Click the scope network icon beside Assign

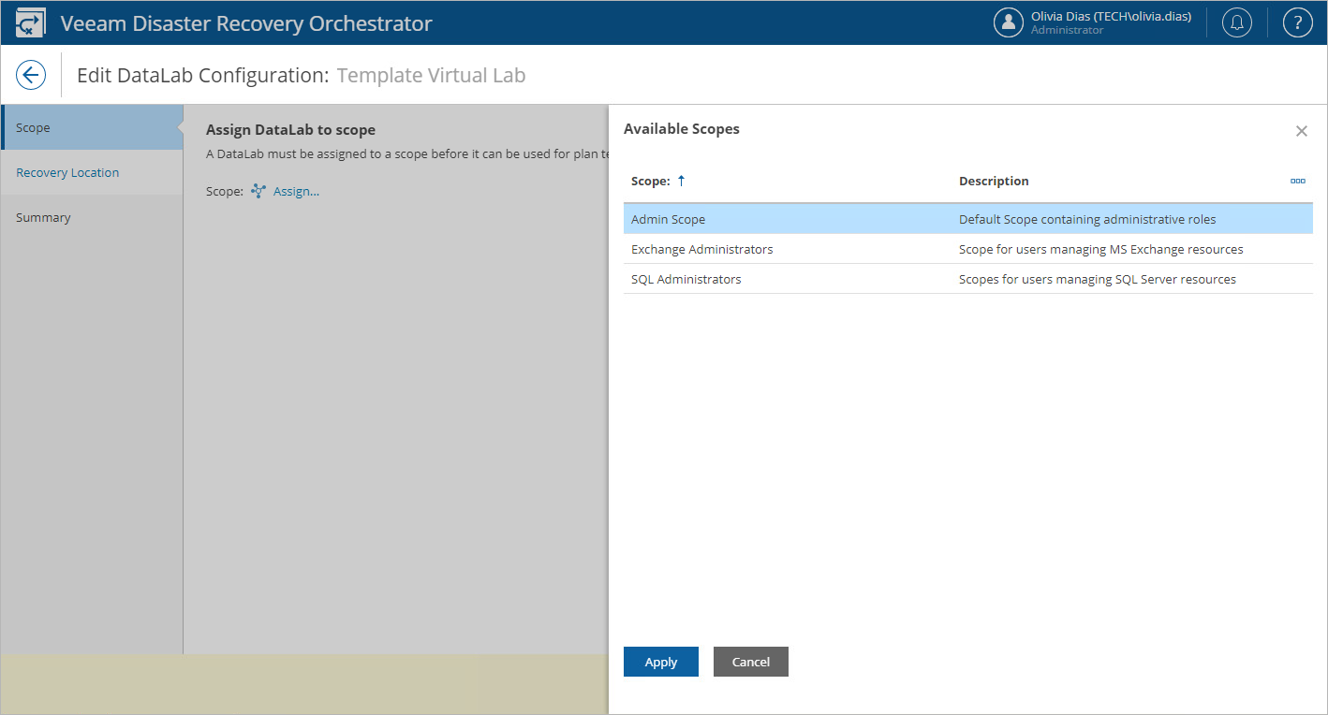[258, 191]
